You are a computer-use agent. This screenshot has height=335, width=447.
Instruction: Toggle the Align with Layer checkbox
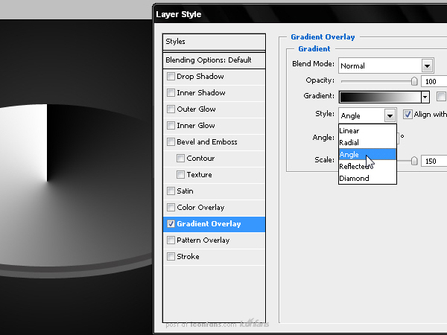click(408, 114)
